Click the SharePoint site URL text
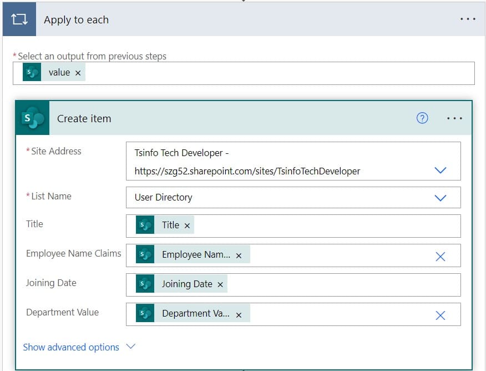 (247, 171)
